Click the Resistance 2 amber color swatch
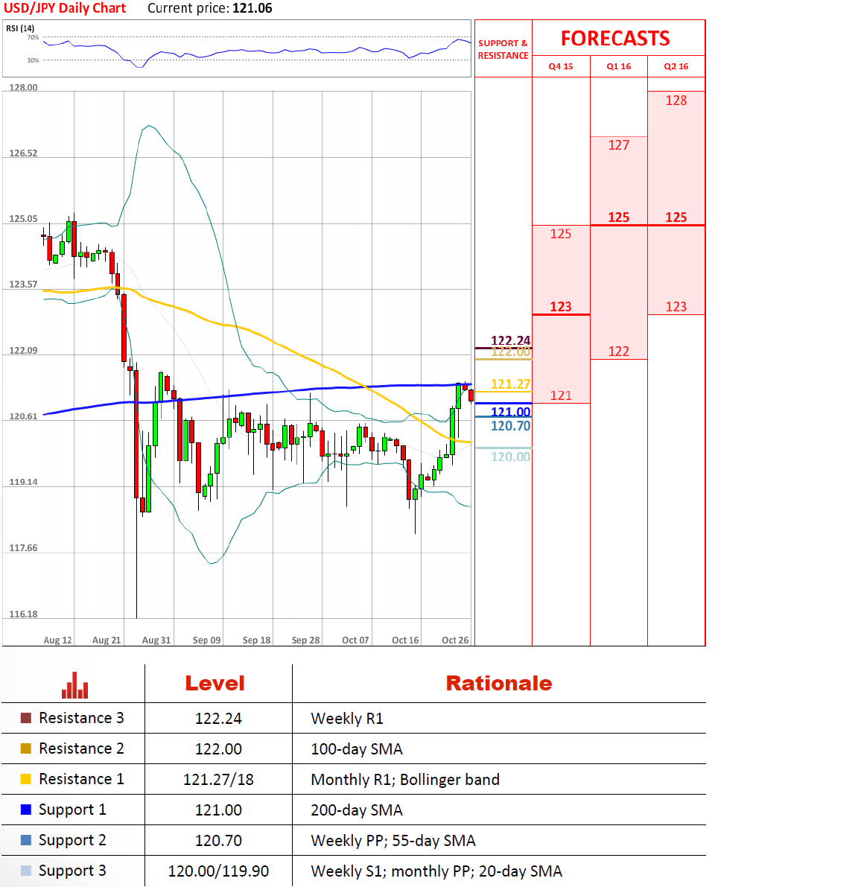 tap(26, 748)
